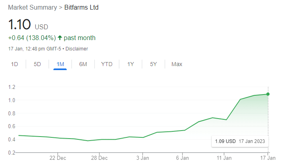Click the 6 Jan axis label
Screen dimensions: 282x165
point(182,158)
